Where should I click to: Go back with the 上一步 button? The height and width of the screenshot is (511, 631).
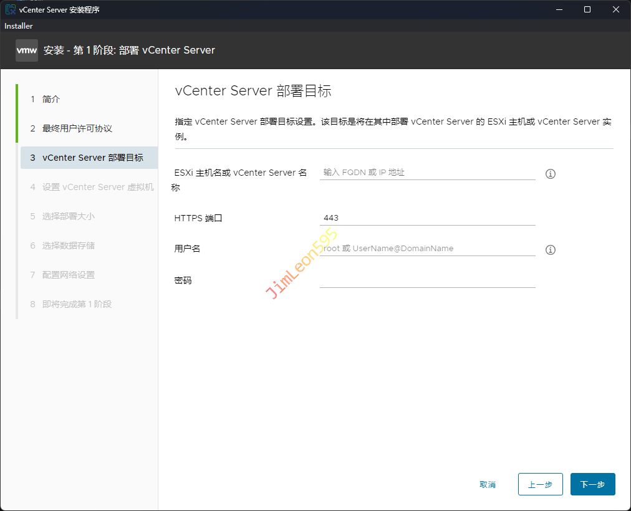(540, 484)
